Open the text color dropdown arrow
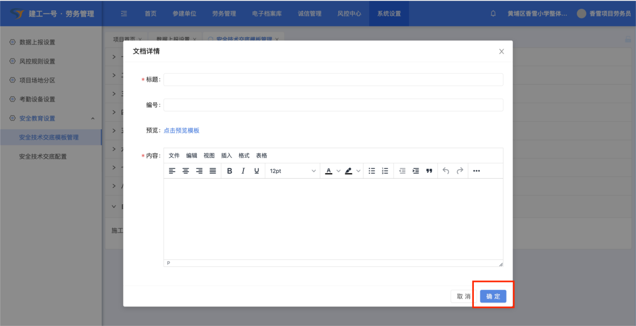The height and width of the screenshot is (326, 636). pos(338,171)
